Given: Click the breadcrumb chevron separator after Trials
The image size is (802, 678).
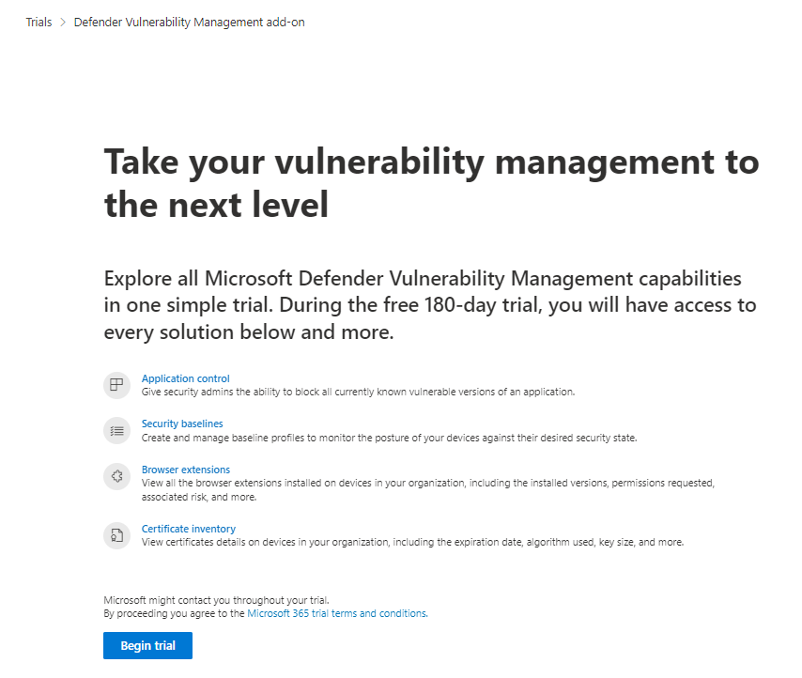Looking at the screenshot, I should (x=63, y=23).
